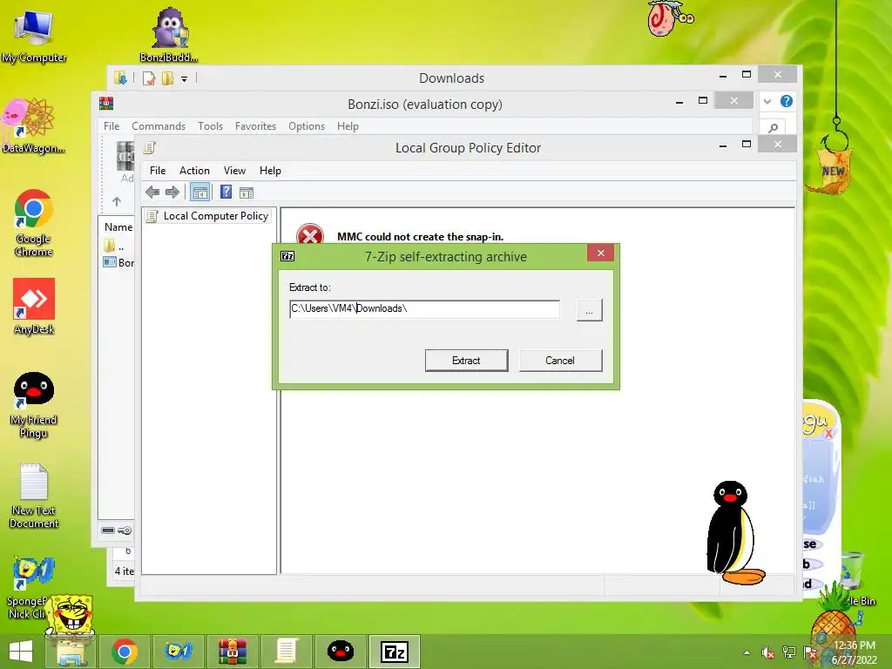Switch to WinRAR in the taskbar
This screenshot has width=892, height=669.
coord(232,652)
